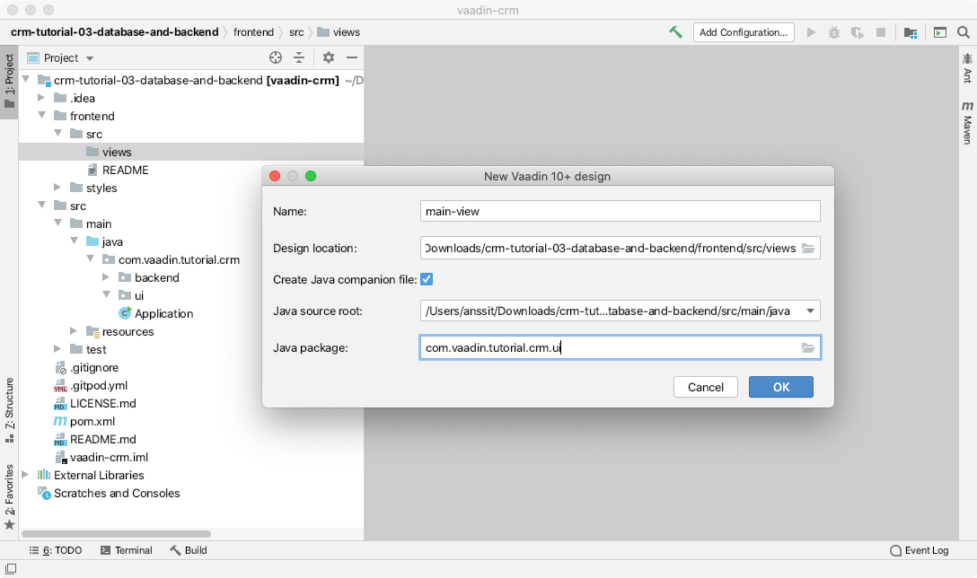Open Java source root dropdown
The width and height of the screenshot is (977, 578).
[x=811, y=311]
